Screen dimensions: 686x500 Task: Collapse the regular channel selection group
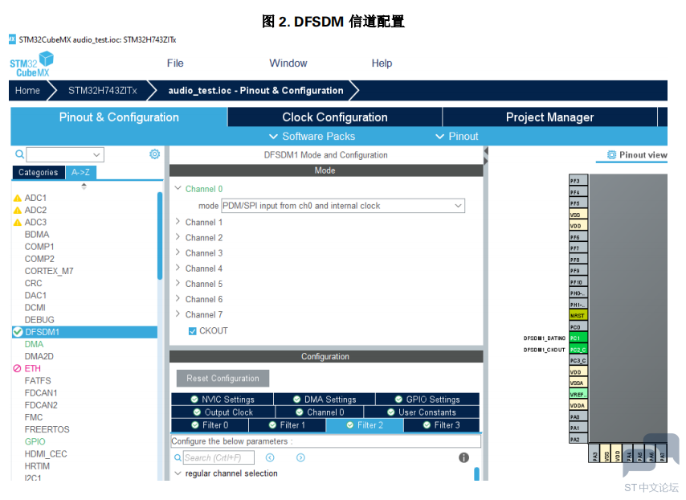pyautogui.click(x=178, y=473)
